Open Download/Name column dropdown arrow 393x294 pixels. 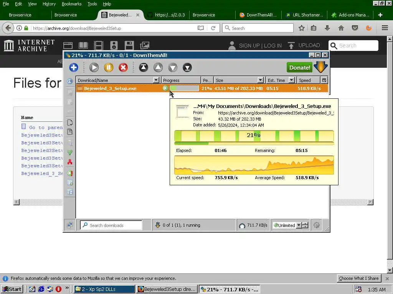point(156,80)
